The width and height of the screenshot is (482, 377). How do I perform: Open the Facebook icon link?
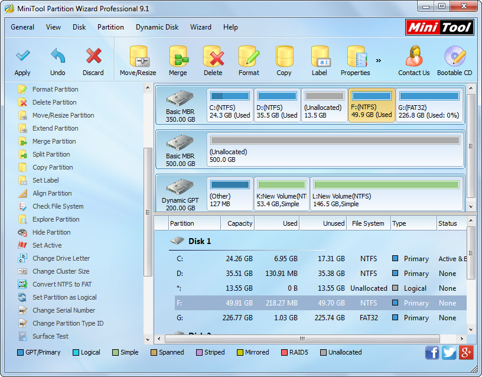[432, 352]
